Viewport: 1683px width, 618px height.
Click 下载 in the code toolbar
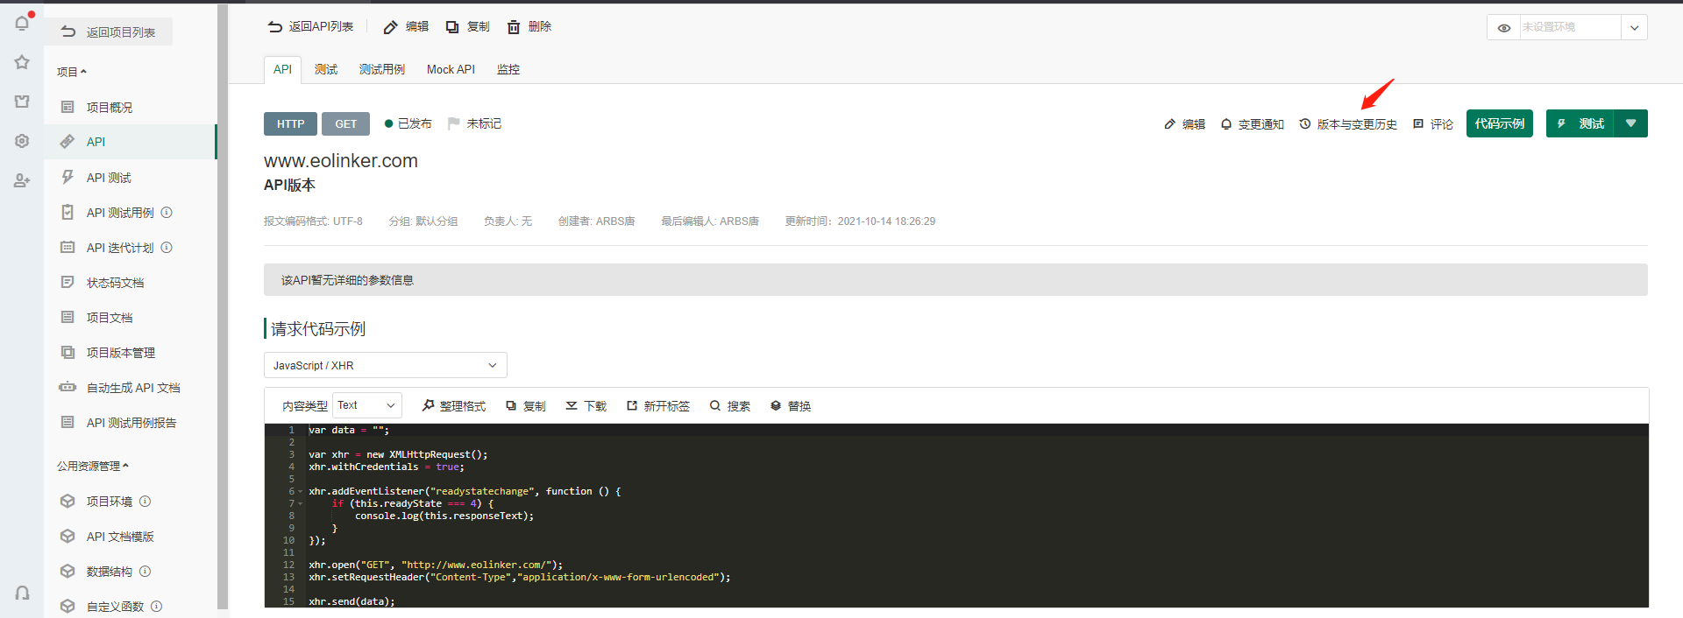pyautogui.click(x=586, y=406)
